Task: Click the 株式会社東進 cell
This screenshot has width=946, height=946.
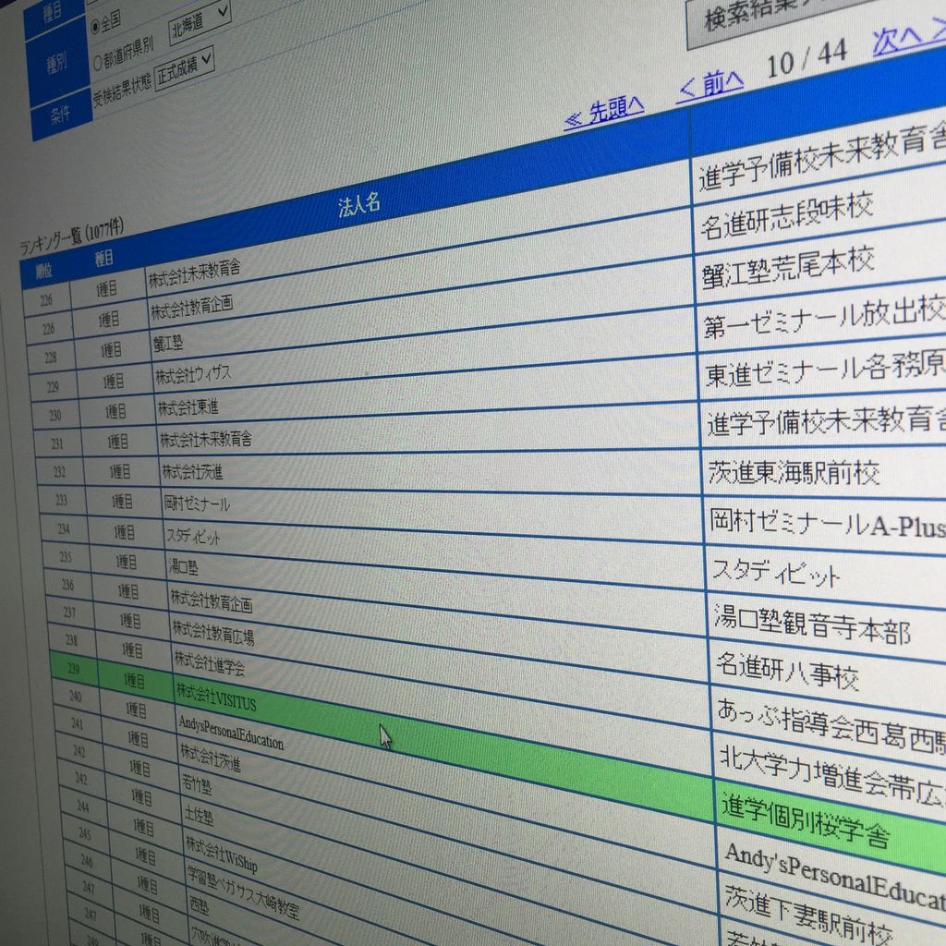Action: click(x=188, y=407)
